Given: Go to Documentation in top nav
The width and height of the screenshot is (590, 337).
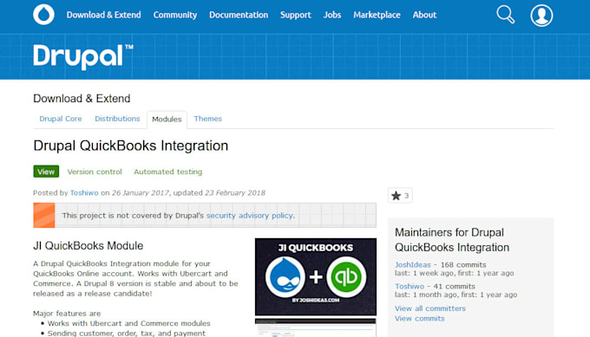Looking at the screenshot, I should click(239, 15).
